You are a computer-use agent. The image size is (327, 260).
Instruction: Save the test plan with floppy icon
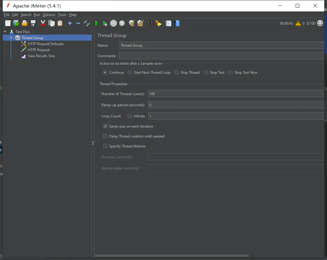[x=33, y=23]
